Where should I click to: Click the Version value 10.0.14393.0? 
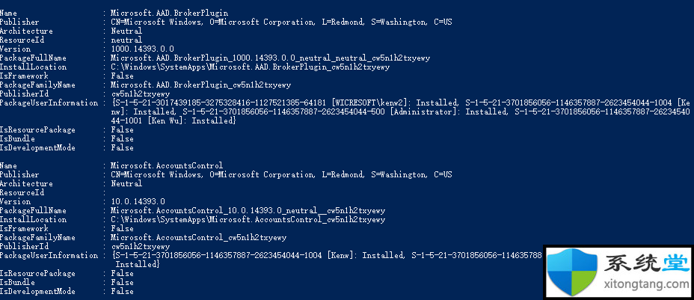pos(138,201)
